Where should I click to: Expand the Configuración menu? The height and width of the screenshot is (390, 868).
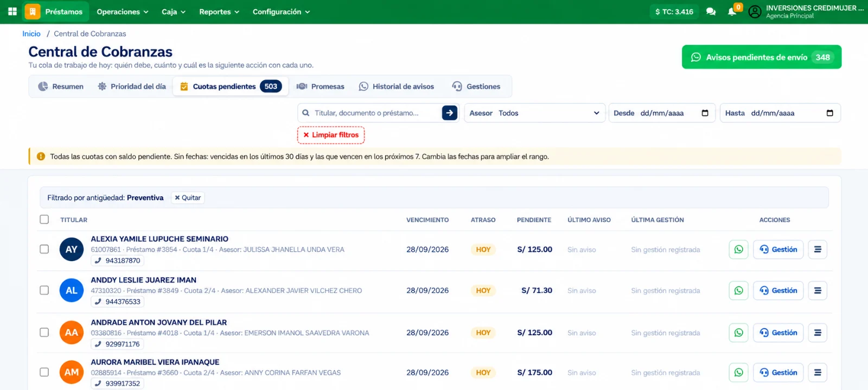click(x=281, y=11)
